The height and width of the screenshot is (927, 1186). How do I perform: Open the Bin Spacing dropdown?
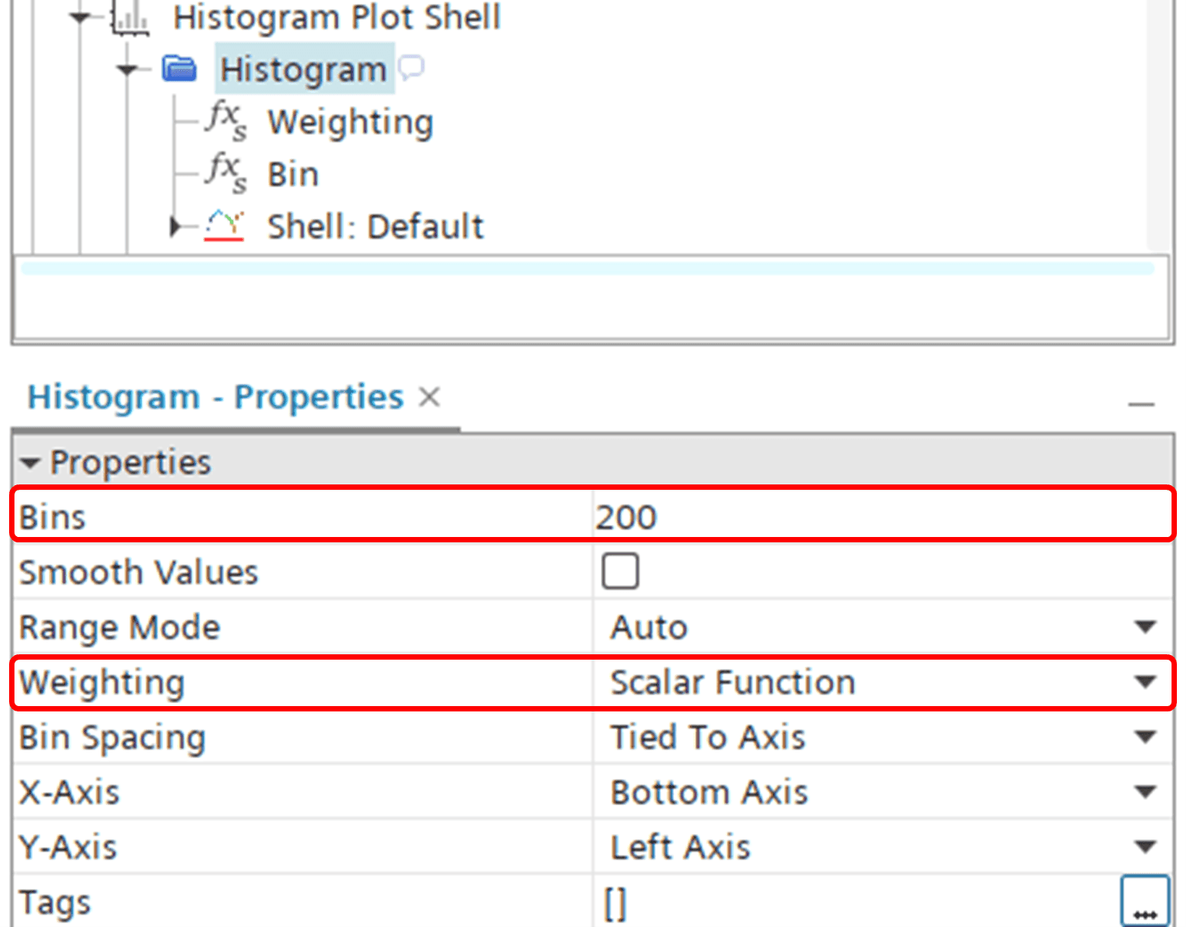point(1144,737)
